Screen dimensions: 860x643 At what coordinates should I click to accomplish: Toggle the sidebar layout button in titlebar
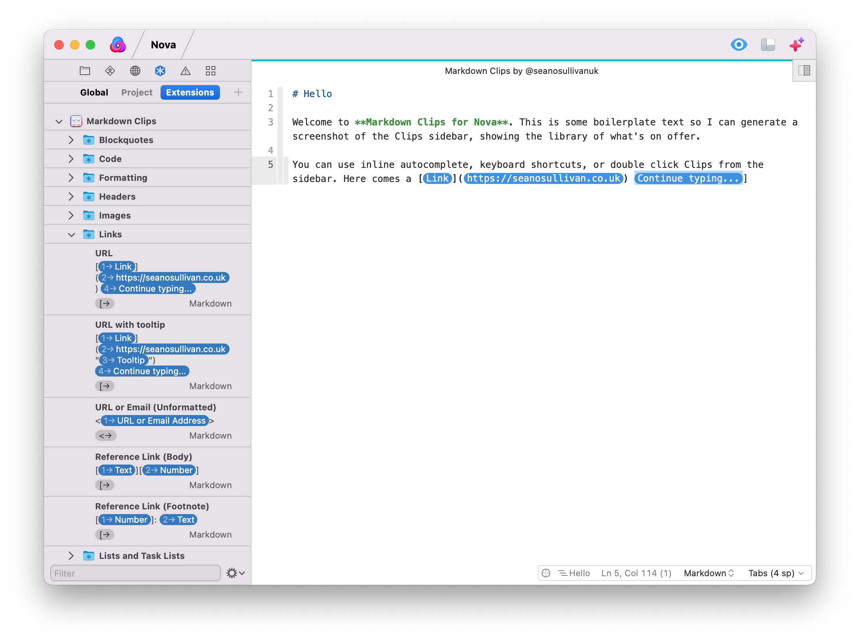coord(768,45)
